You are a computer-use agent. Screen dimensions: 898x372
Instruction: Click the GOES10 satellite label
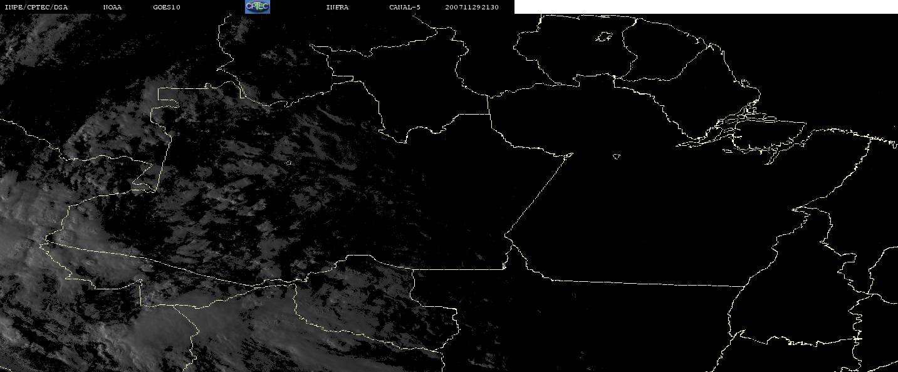(166, 7)
